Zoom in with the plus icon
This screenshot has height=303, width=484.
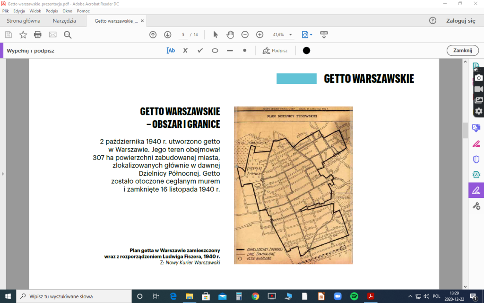coord(259,35)
